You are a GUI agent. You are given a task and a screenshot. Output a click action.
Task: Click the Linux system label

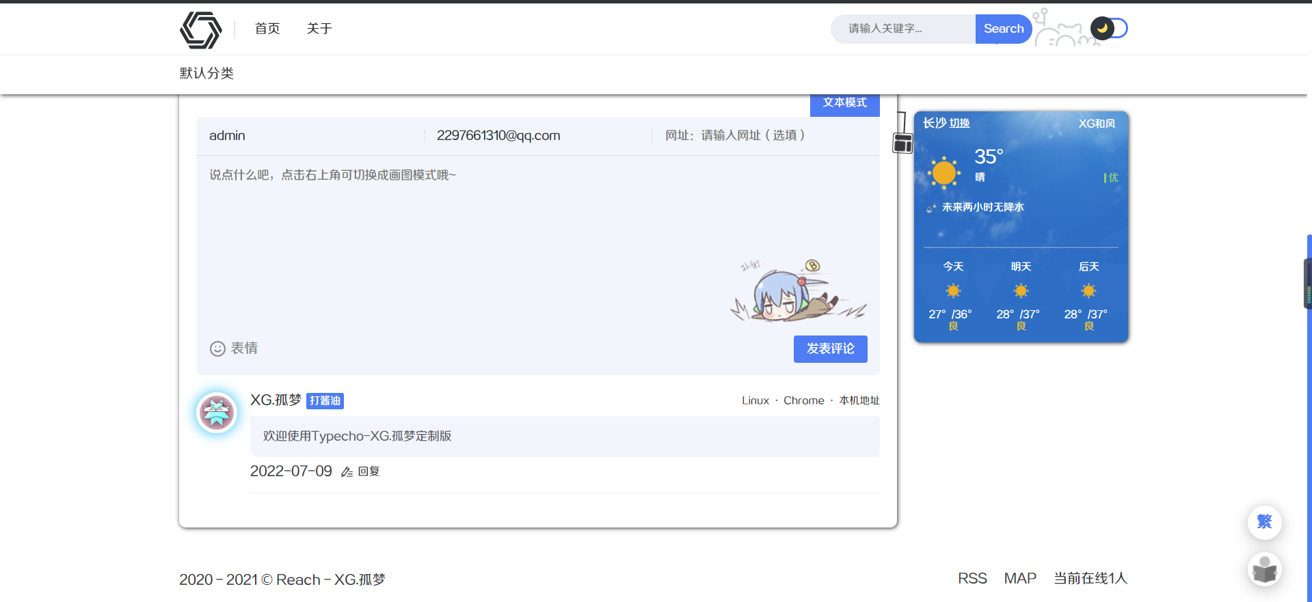click(x=755, y=400)
